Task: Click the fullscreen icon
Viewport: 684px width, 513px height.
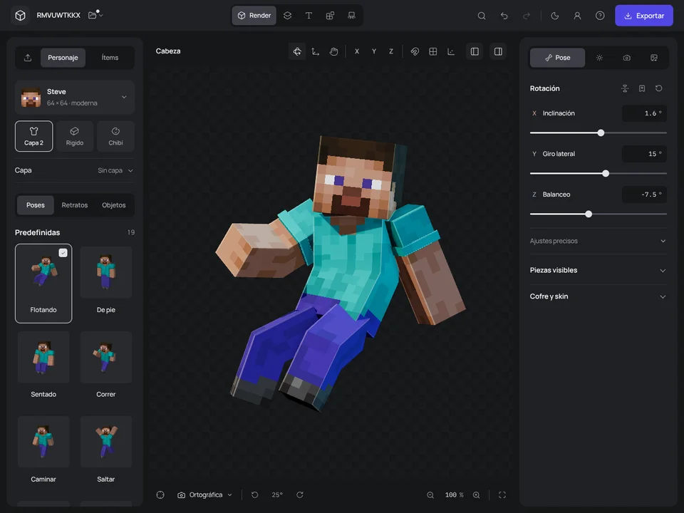Action: pyautogui.click(x=502, y=495)
